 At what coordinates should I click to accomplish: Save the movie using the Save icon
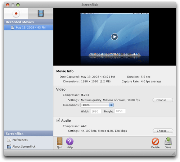[x=168, y=141]
